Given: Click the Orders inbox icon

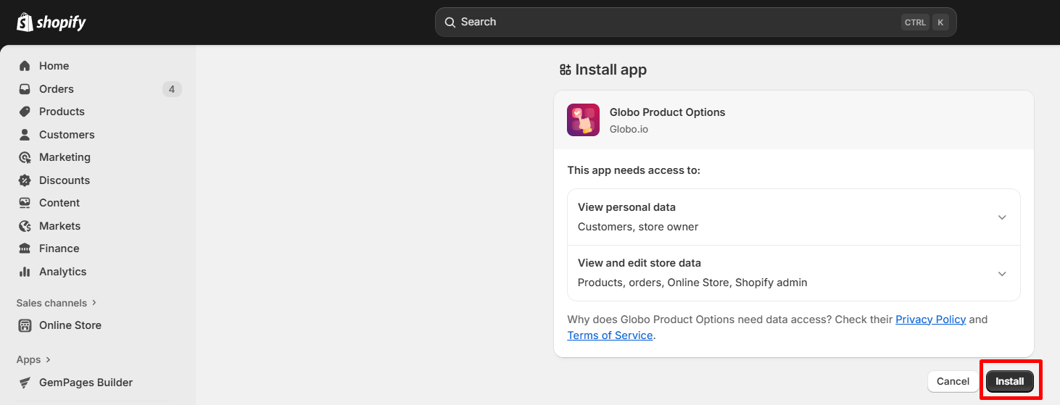Looking at the screenshot, I should point(25,89).
